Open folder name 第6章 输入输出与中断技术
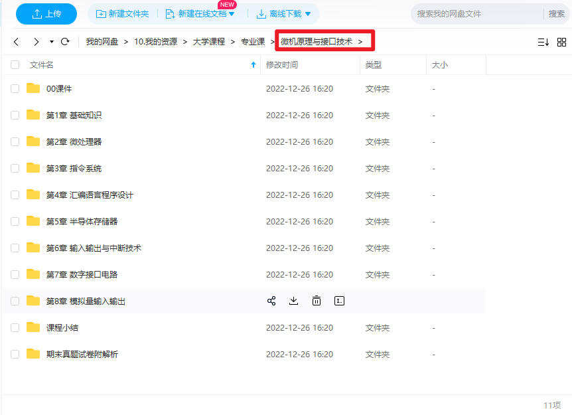Viewport: 572px width, 415px height. click(94, 248)
